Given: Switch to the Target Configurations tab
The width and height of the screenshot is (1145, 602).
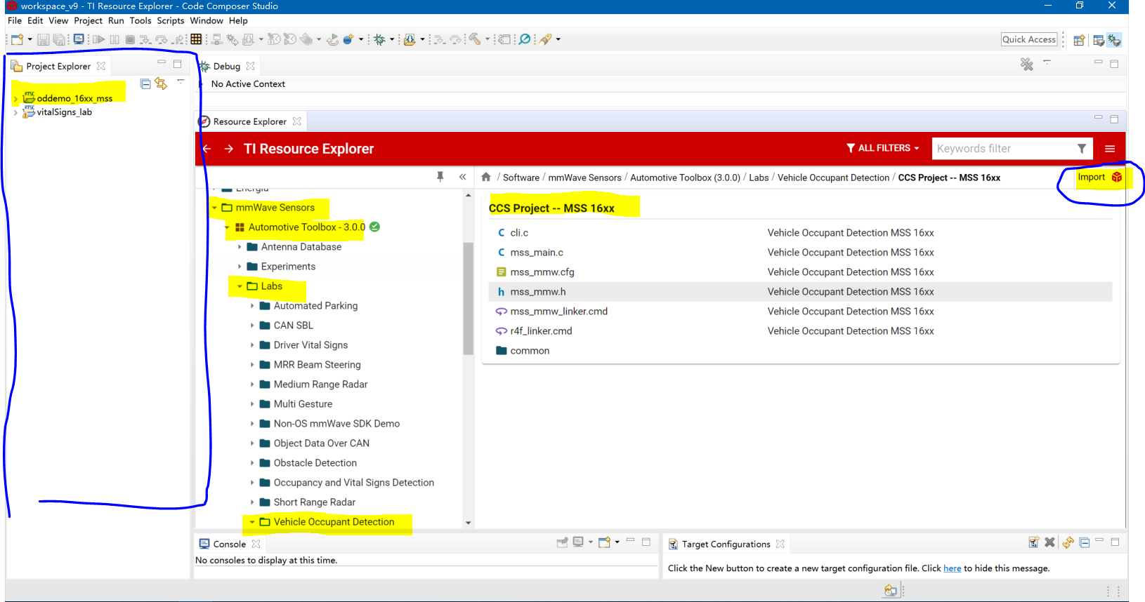Looking at the screenshot, I should pyautogui.click(x=726, y=544).
